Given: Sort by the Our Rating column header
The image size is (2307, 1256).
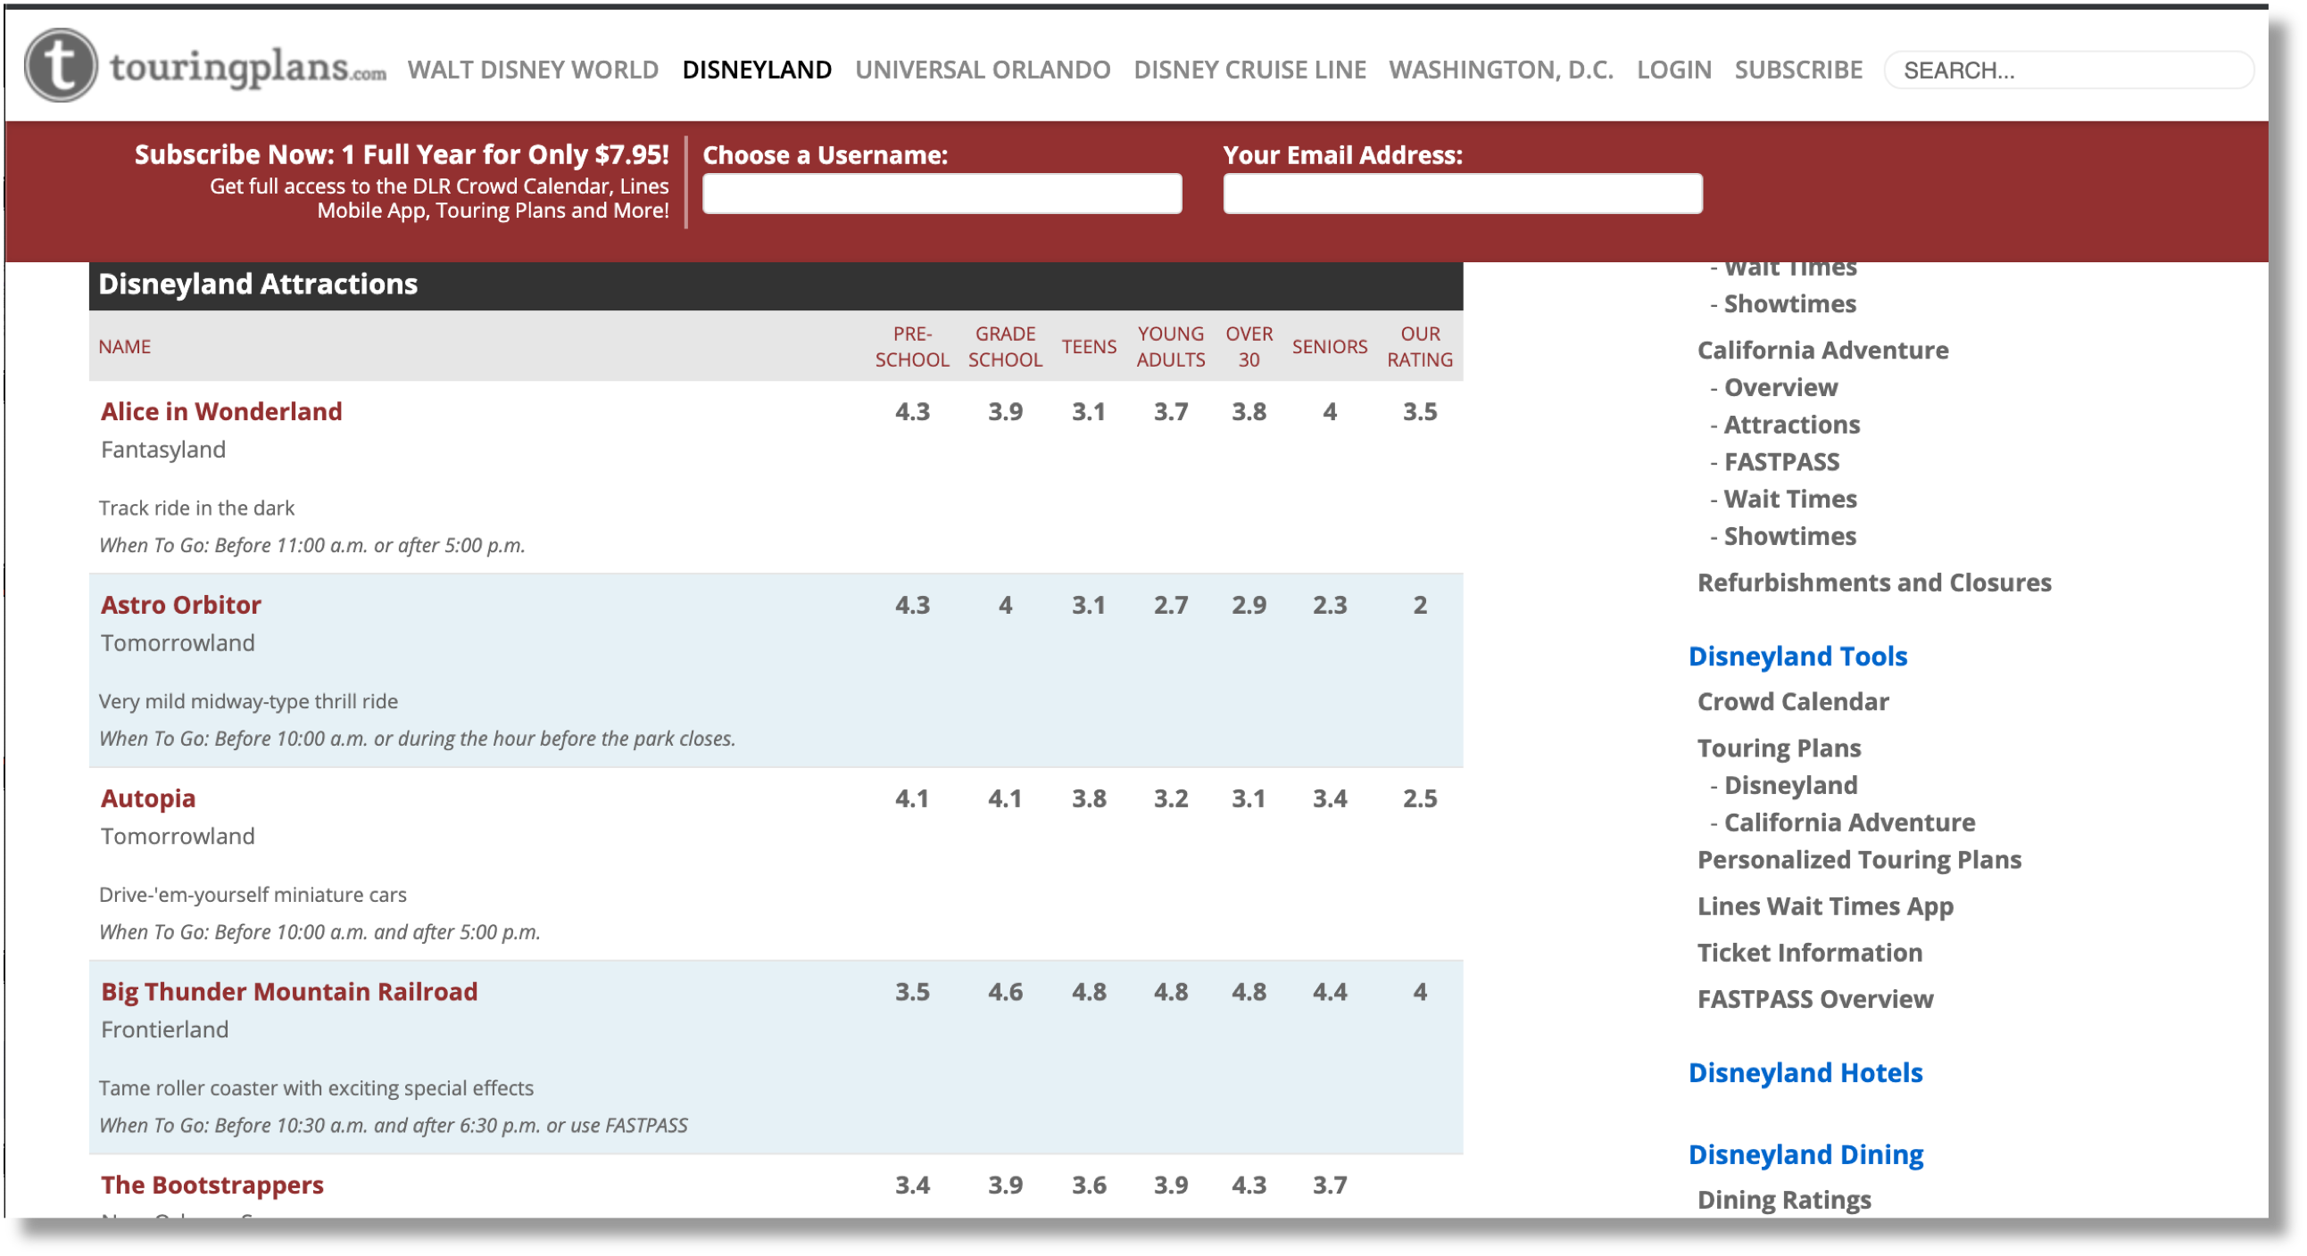Looking at the screenshot, I should (1419, 346).
